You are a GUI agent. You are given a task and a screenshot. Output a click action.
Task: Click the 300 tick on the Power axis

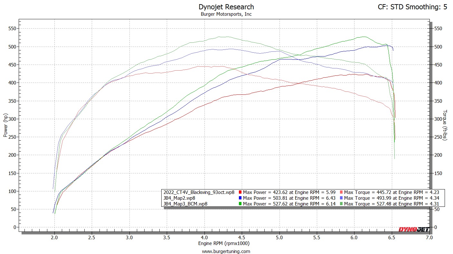pyautogui.click(x=13, y=119)
